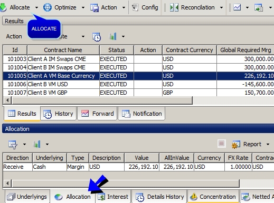This screenshot has width=274, height=203.
Task: Click the line chart toolbar icon
Action: [x=237, y=7]
